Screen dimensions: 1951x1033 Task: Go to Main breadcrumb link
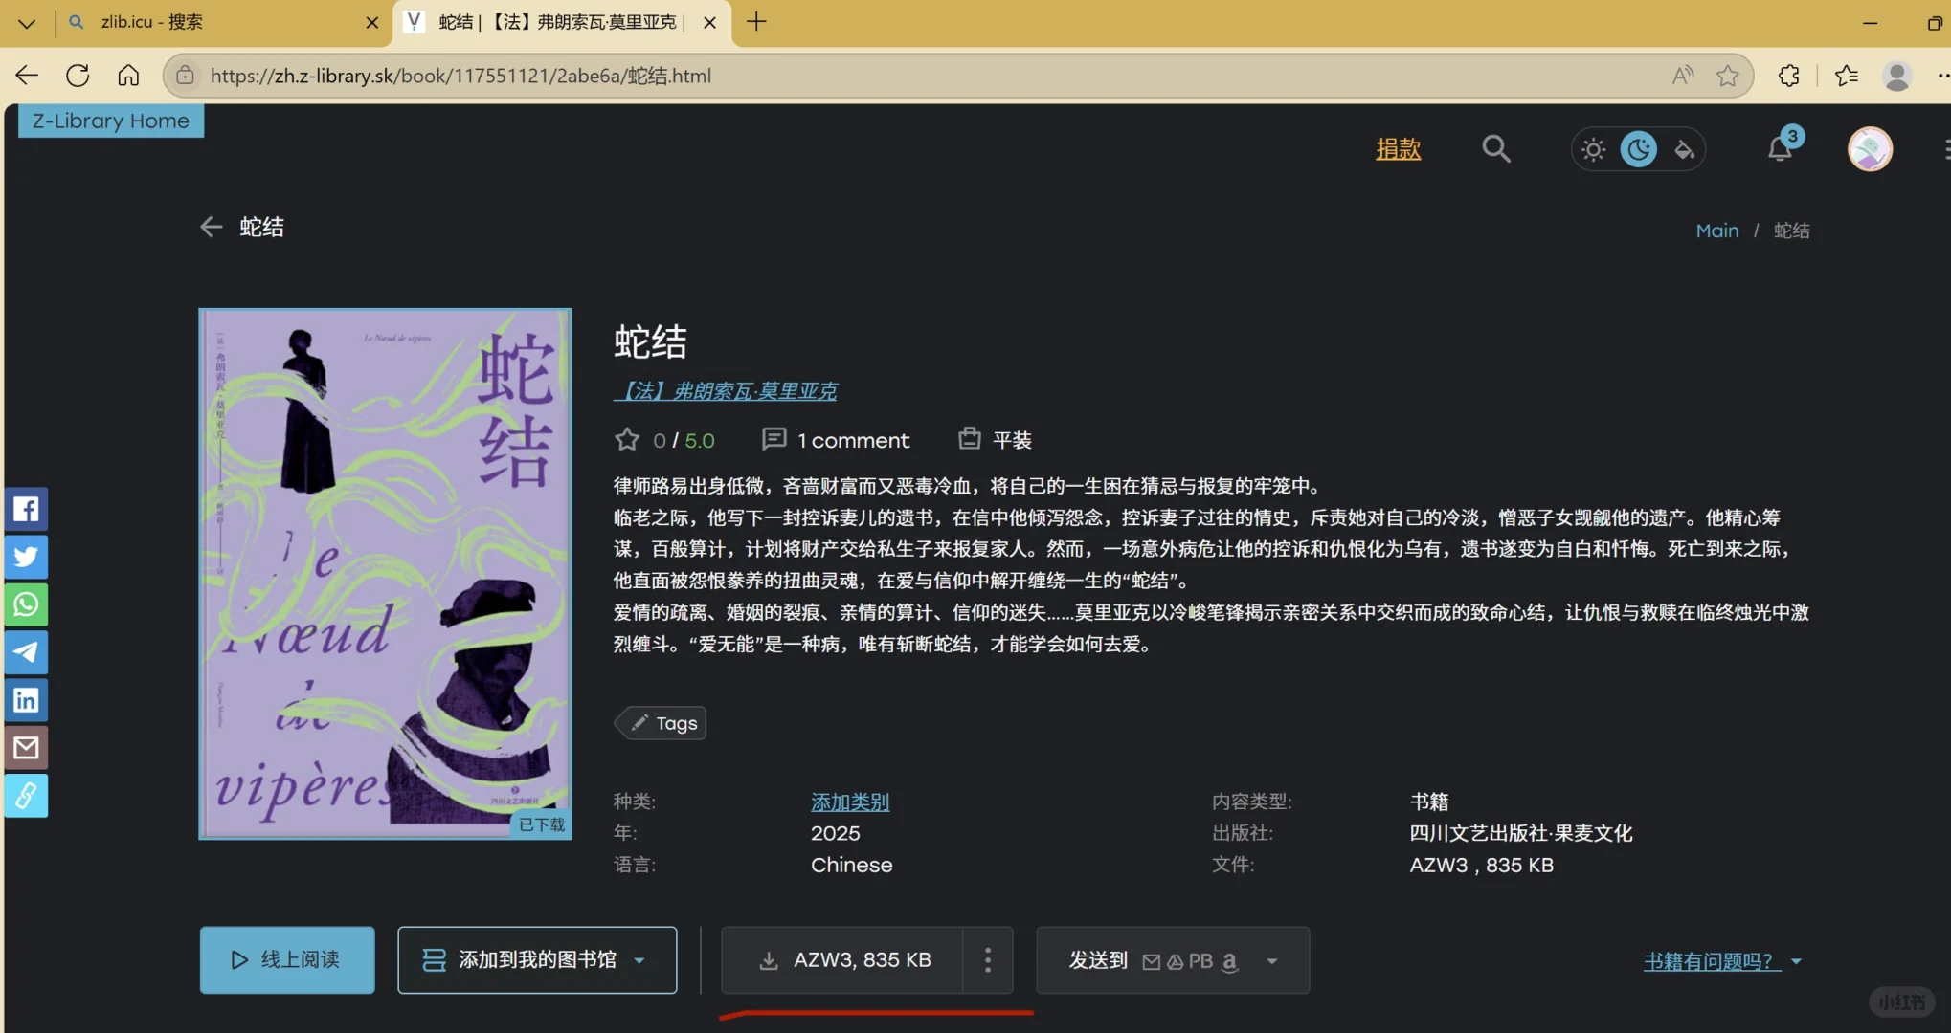[1717, 231]
